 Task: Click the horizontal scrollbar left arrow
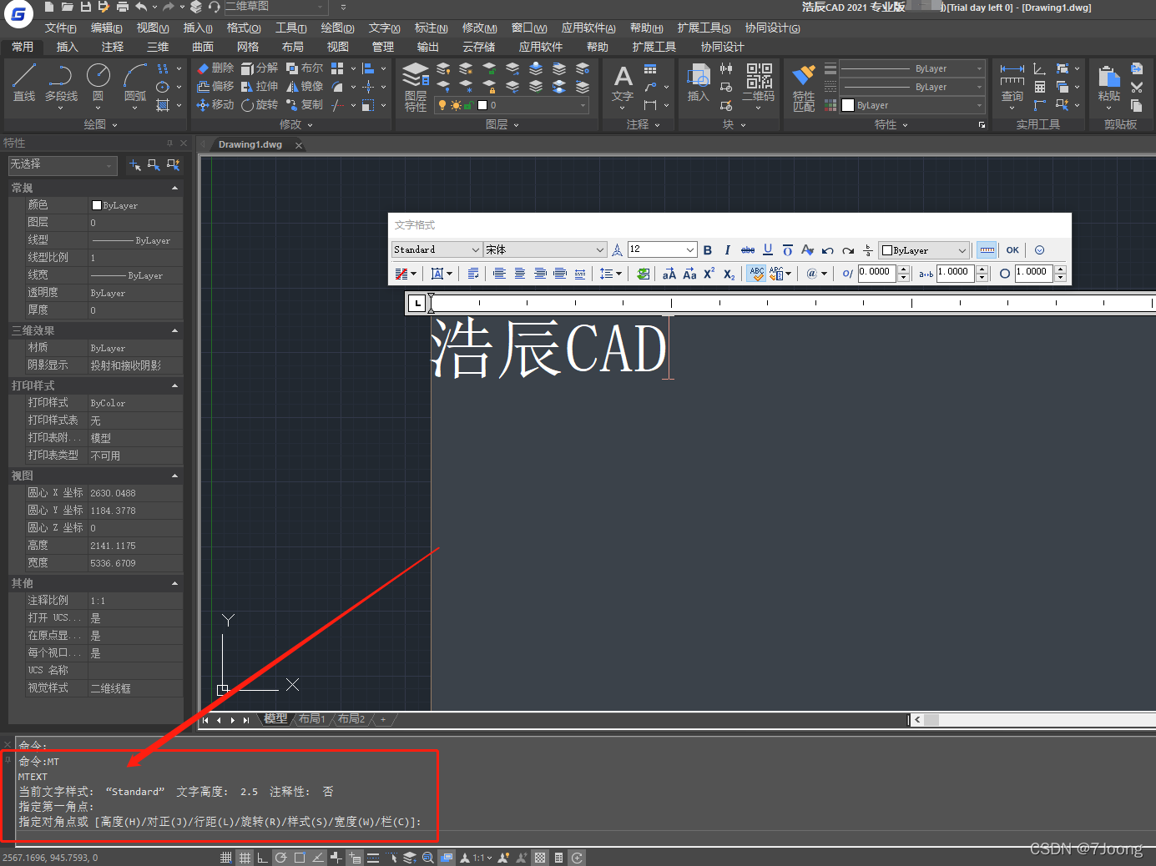click(x=917, y=719)
